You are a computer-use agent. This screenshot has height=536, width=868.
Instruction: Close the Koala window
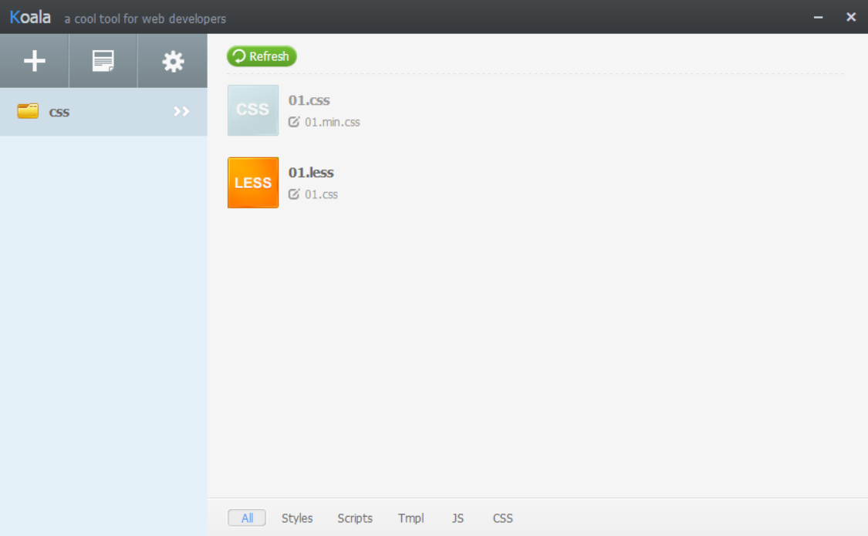coord(851,17)
